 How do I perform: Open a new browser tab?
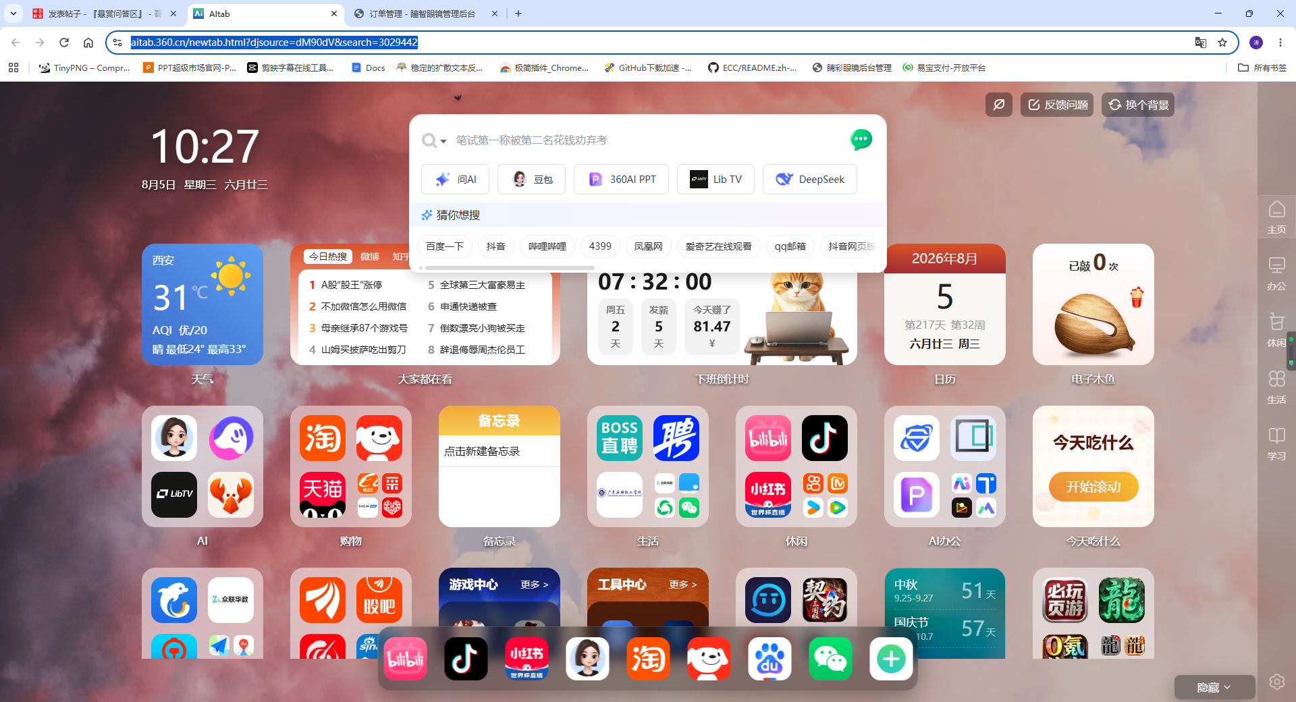(x=518, y=13)
